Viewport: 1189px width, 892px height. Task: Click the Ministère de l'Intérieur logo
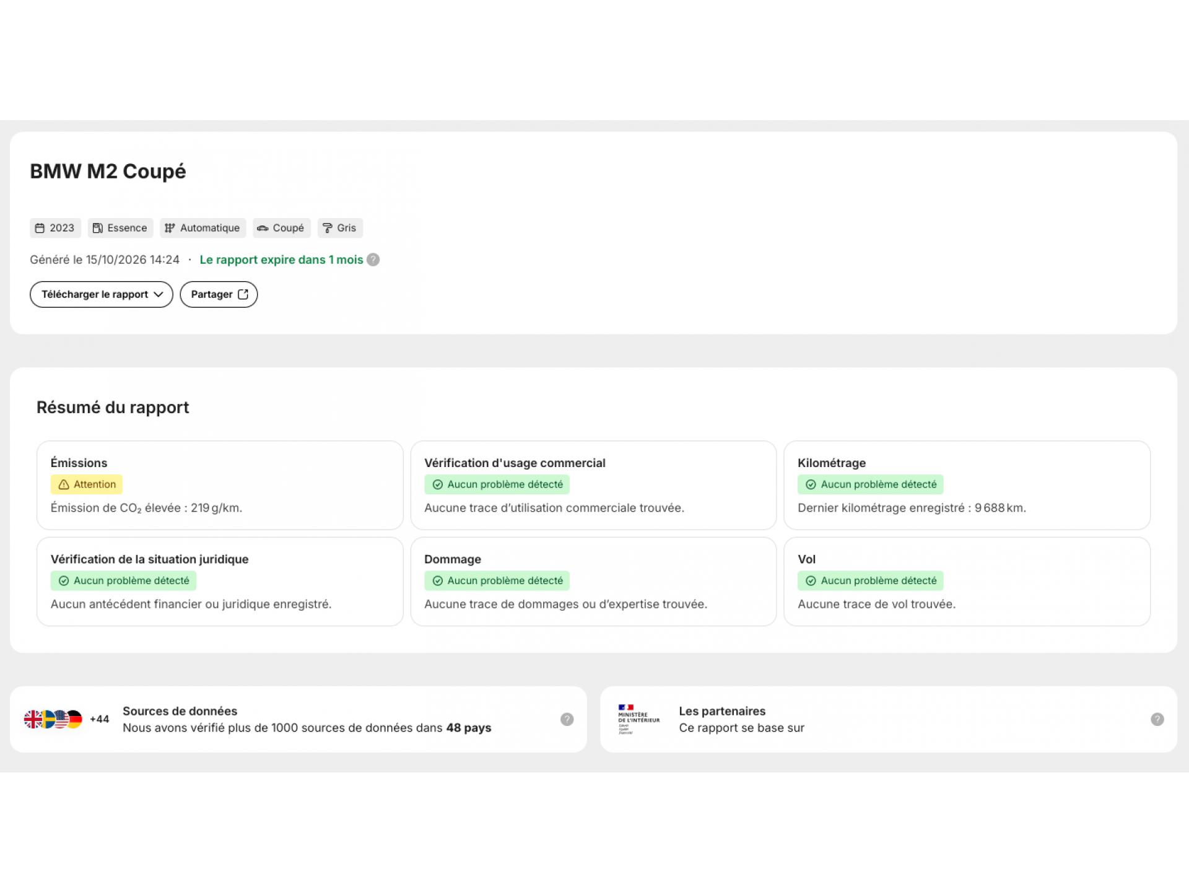tap(638, 719)
